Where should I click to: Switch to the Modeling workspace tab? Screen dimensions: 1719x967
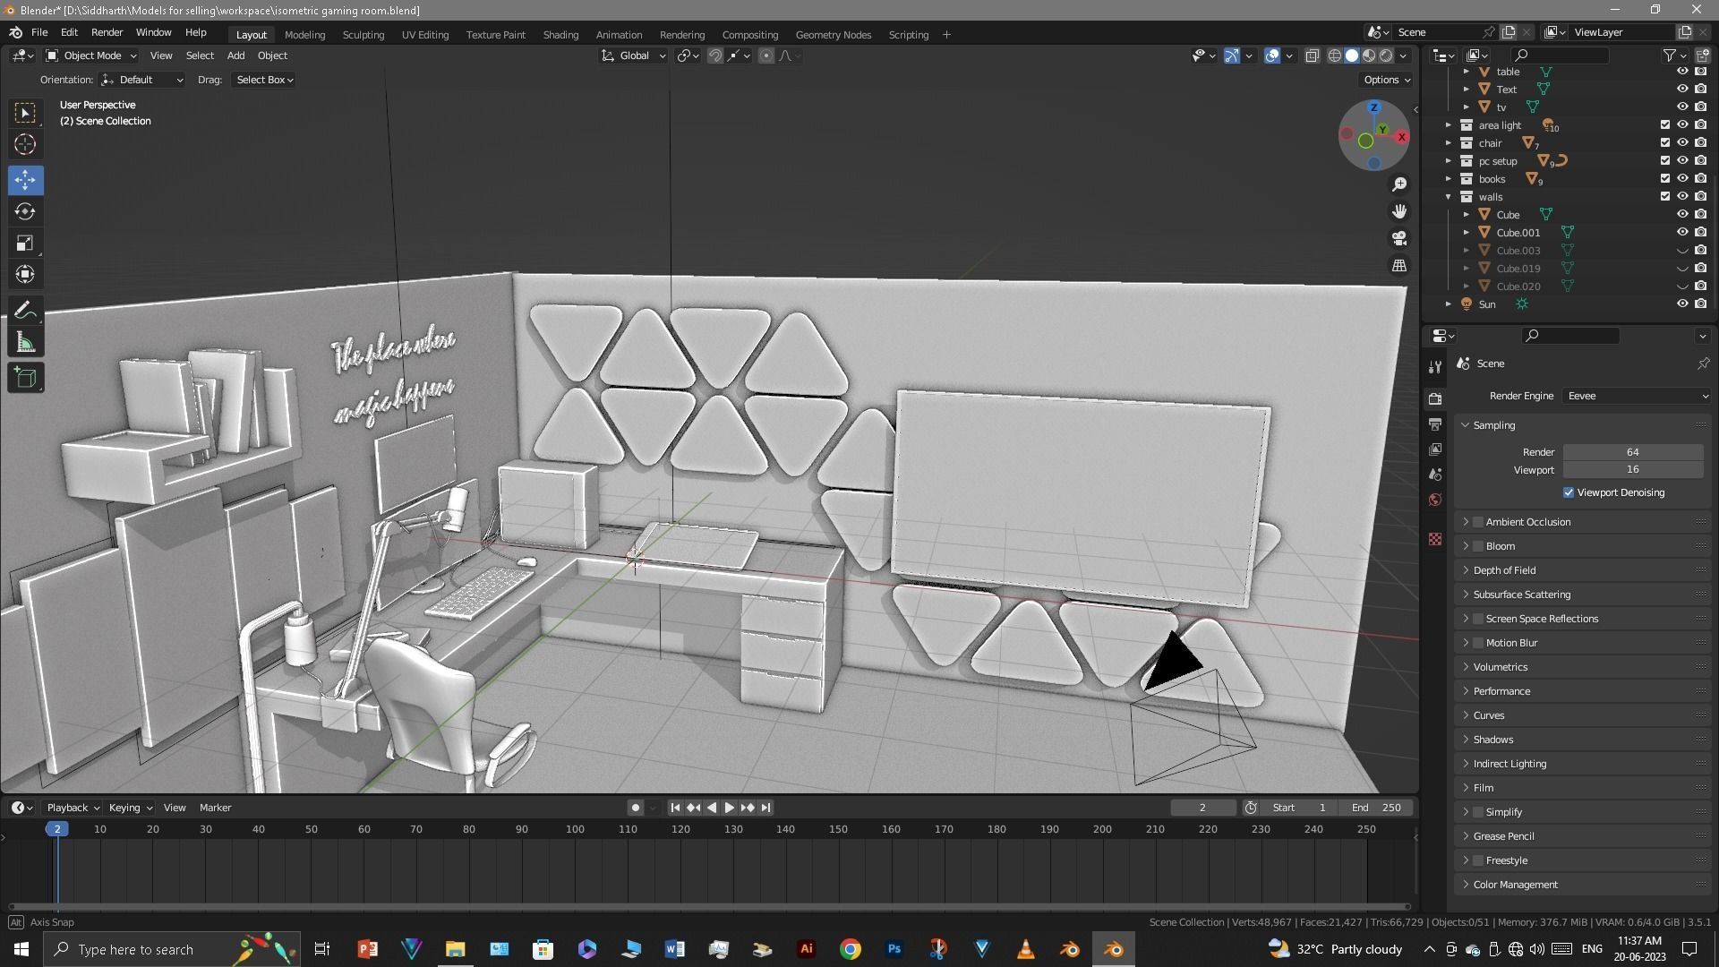coord(304,35)
